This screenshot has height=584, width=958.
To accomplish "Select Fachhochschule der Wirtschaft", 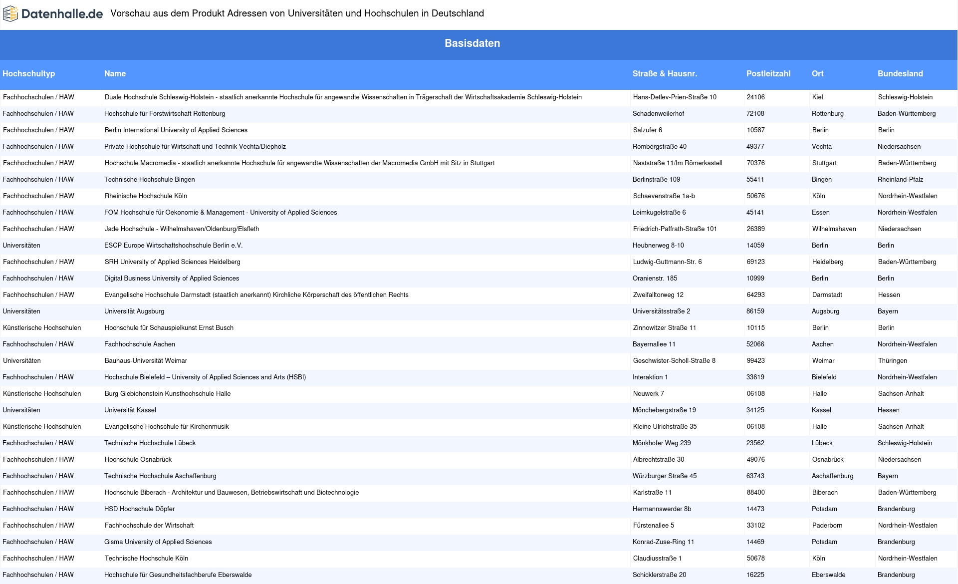I will point(149,526).
